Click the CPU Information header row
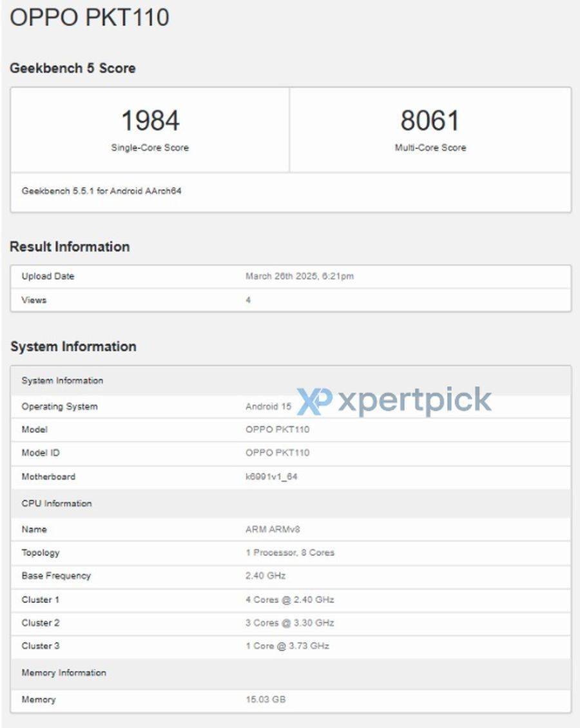Viewport: 580px width, 728px height. coord(291,504)
